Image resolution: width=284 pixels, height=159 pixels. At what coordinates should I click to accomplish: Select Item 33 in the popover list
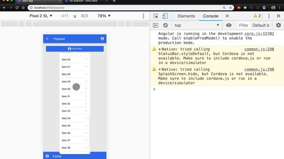tap(75, 111)
